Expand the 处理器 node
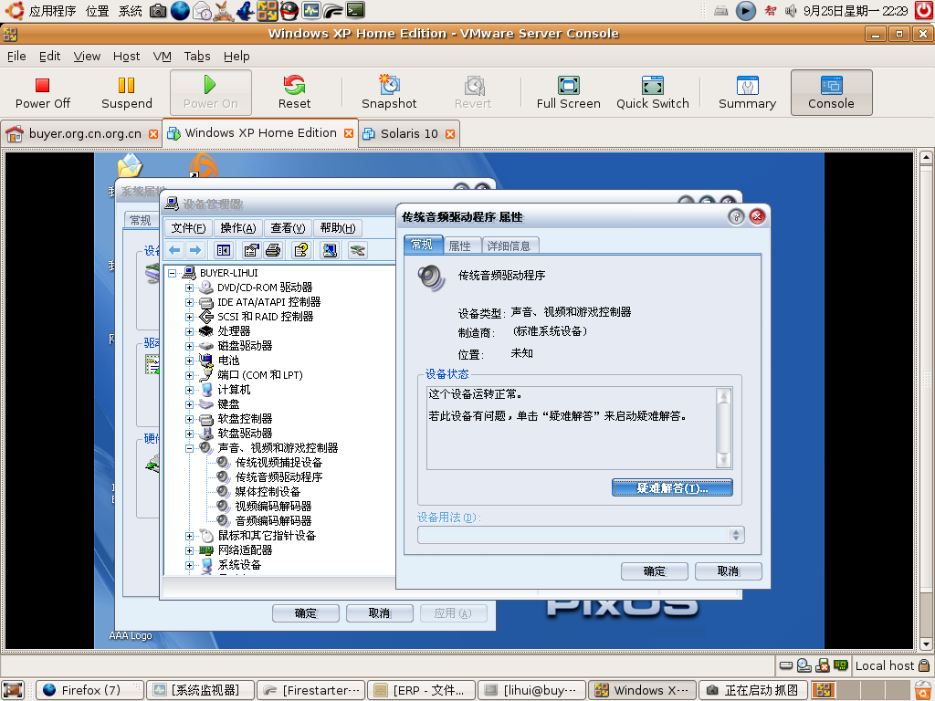 [189, 331]
